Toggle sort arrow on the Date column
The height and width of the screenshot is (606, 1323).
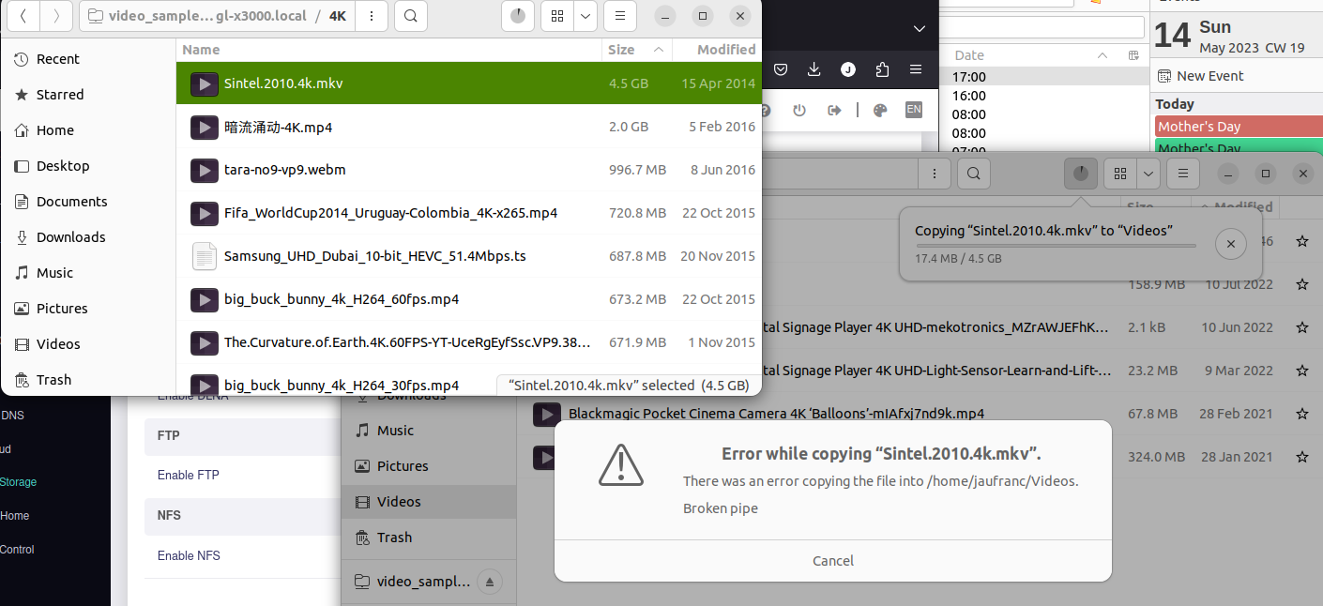point(1102,55)
